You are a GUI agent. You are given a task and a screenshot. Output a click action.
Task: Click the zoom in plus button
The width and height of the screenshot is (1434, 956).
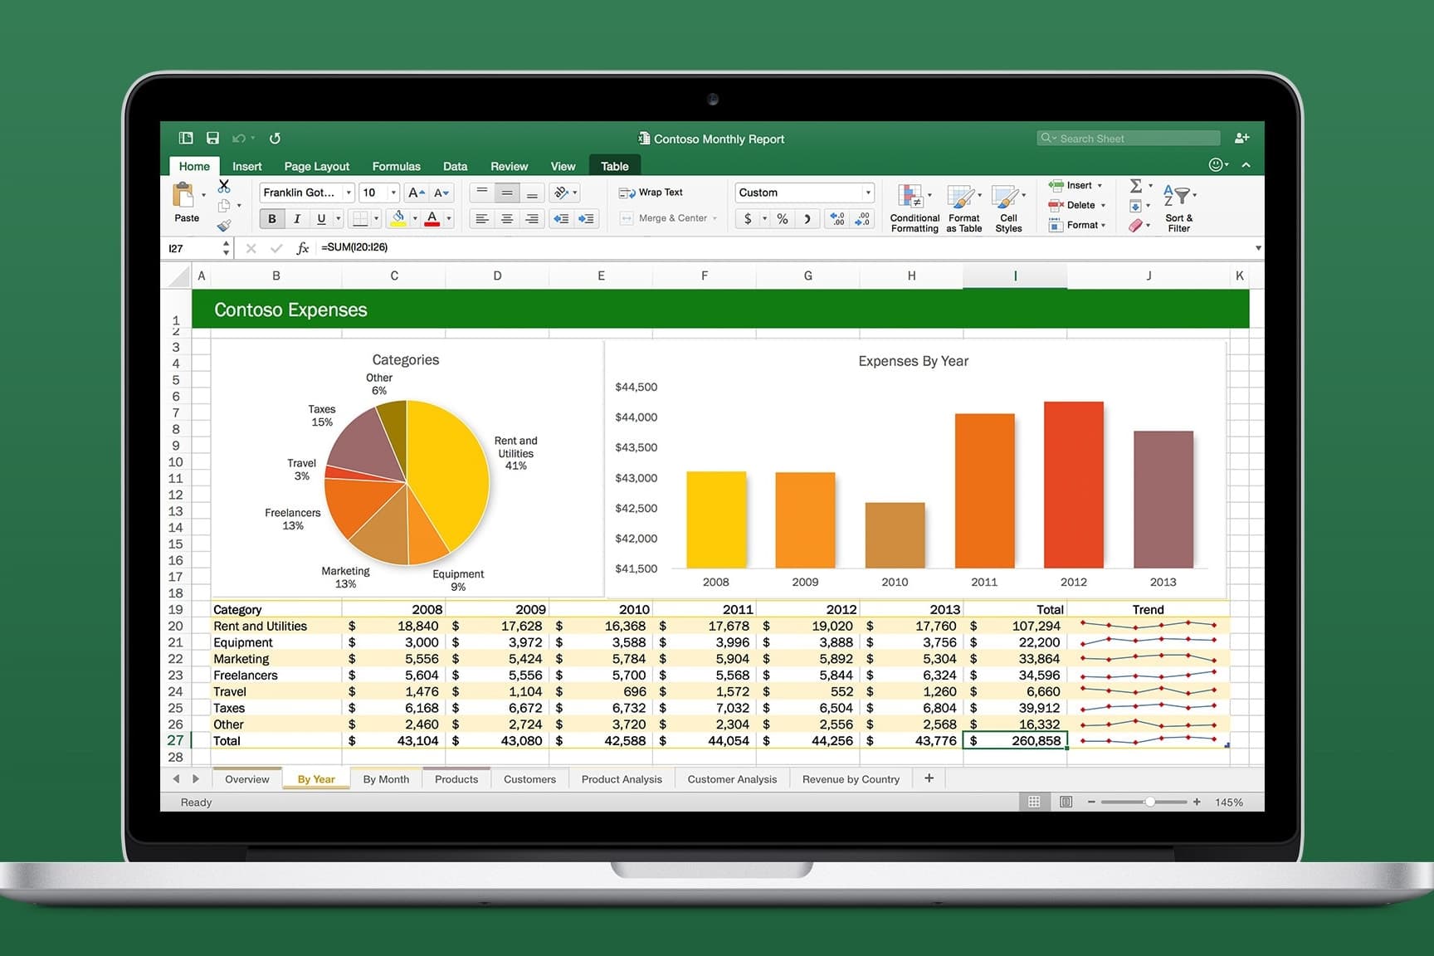point(1197,802)
